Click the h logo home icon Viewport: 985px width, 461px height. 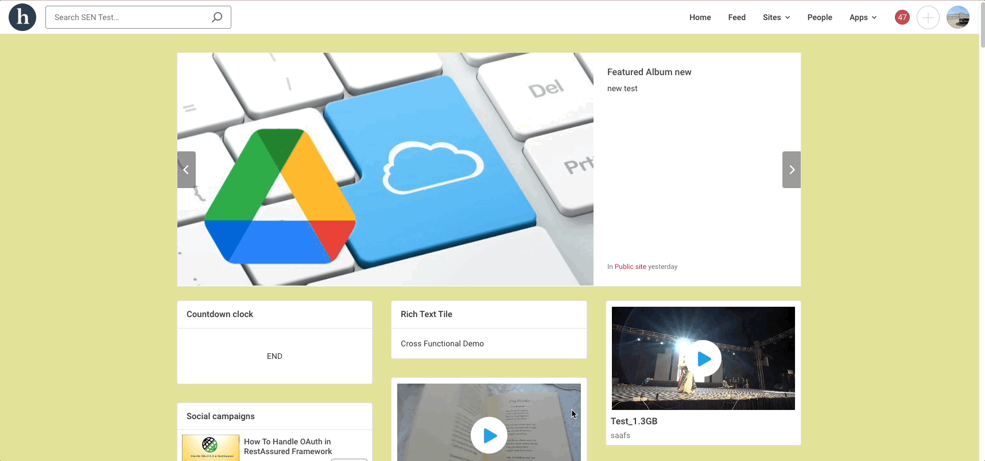click(x=22, y=17)
